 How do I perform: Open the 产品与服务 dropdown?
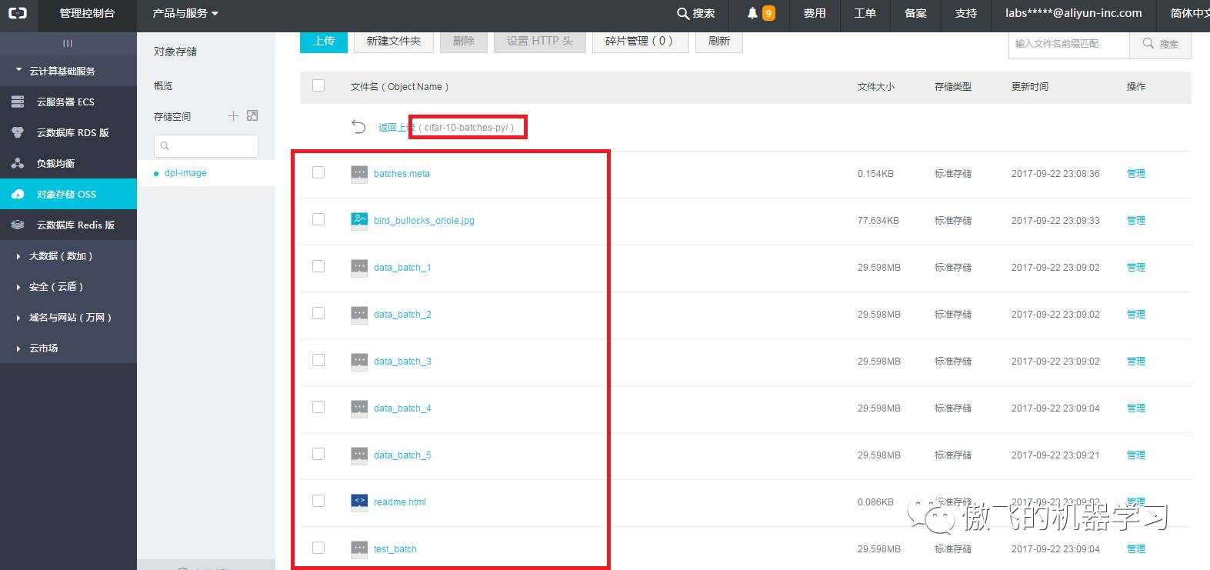click(x=185, y=13)
